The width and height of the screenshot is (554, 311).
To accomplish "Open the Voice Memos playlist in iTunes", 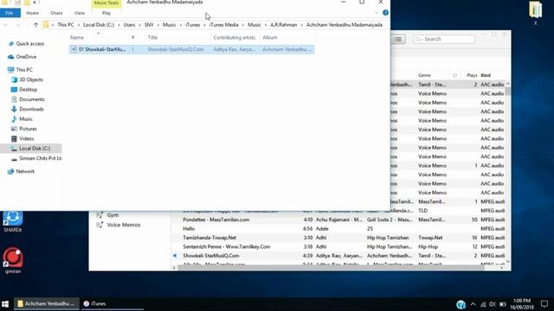I will point(123,225).
